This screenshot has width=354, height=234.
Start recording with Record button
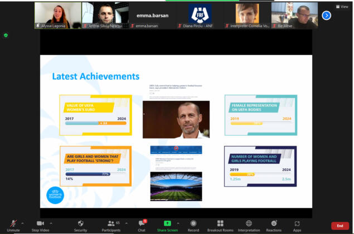point(193,226)
